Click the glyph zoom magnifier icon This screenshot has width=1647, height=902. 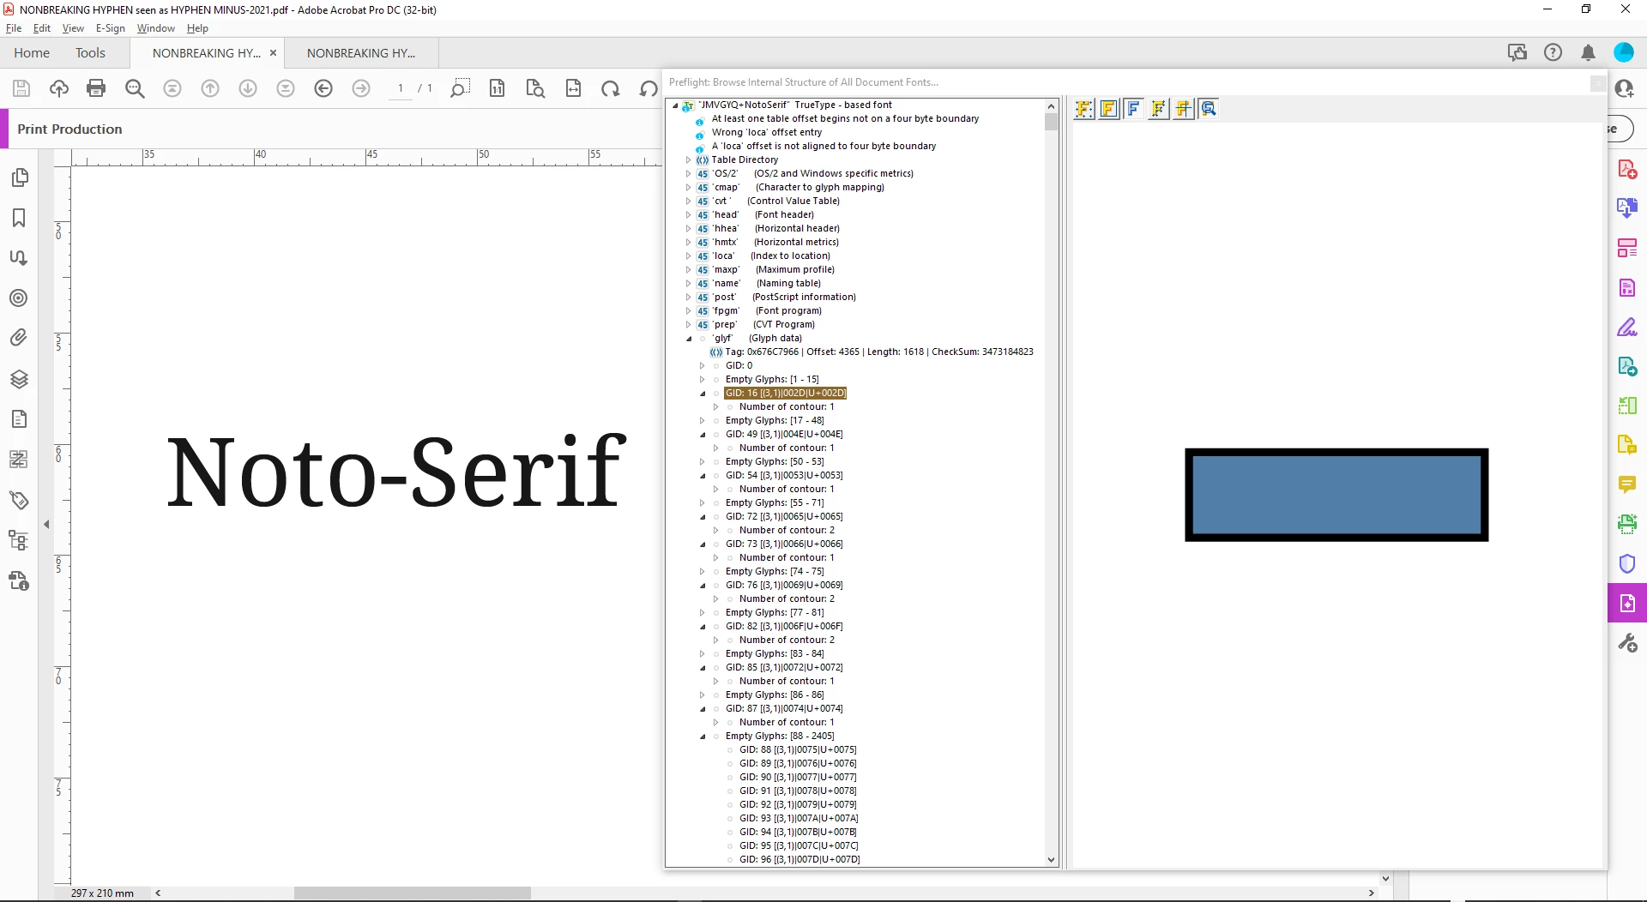(1209, 109)
